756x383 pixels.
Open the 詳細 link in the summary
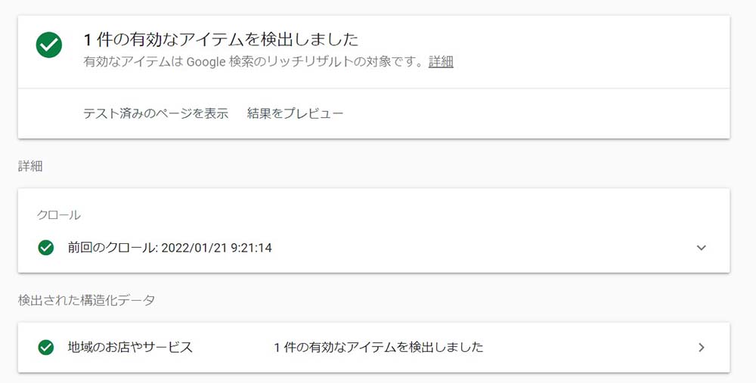(x=441, y=62)
